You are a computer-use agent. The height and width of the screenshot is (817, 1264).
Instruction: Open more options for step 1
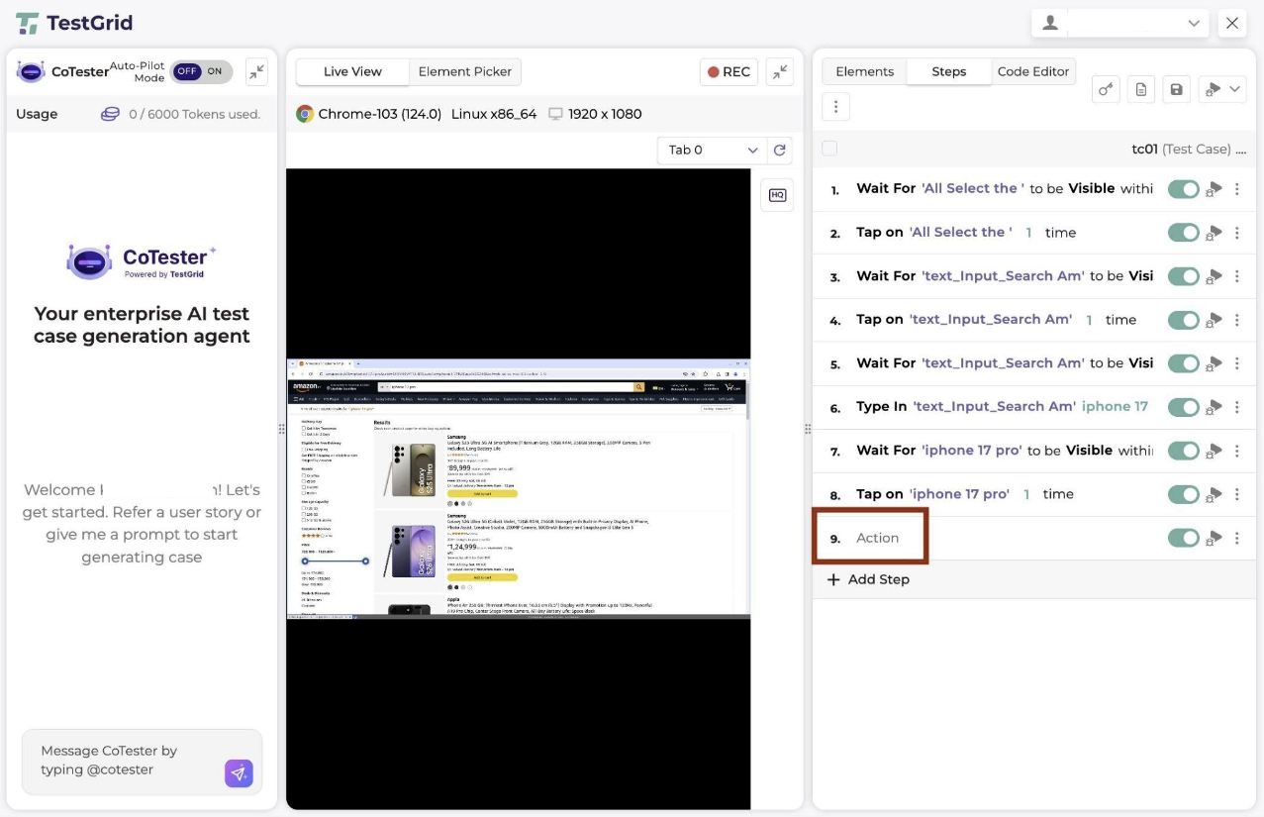coord(1237,189)
